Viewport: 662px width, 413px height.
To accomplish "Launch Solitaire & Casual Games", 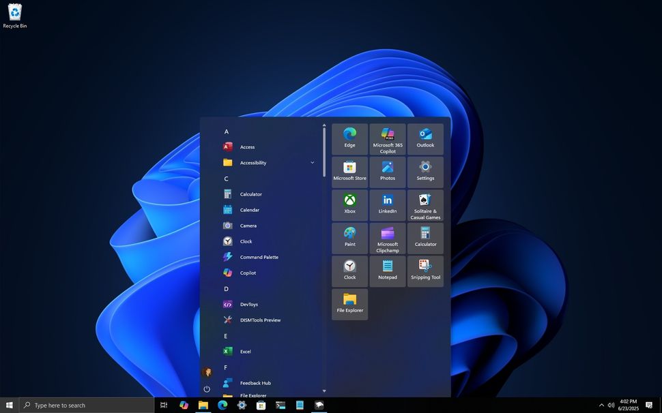I will coord(424,204).
